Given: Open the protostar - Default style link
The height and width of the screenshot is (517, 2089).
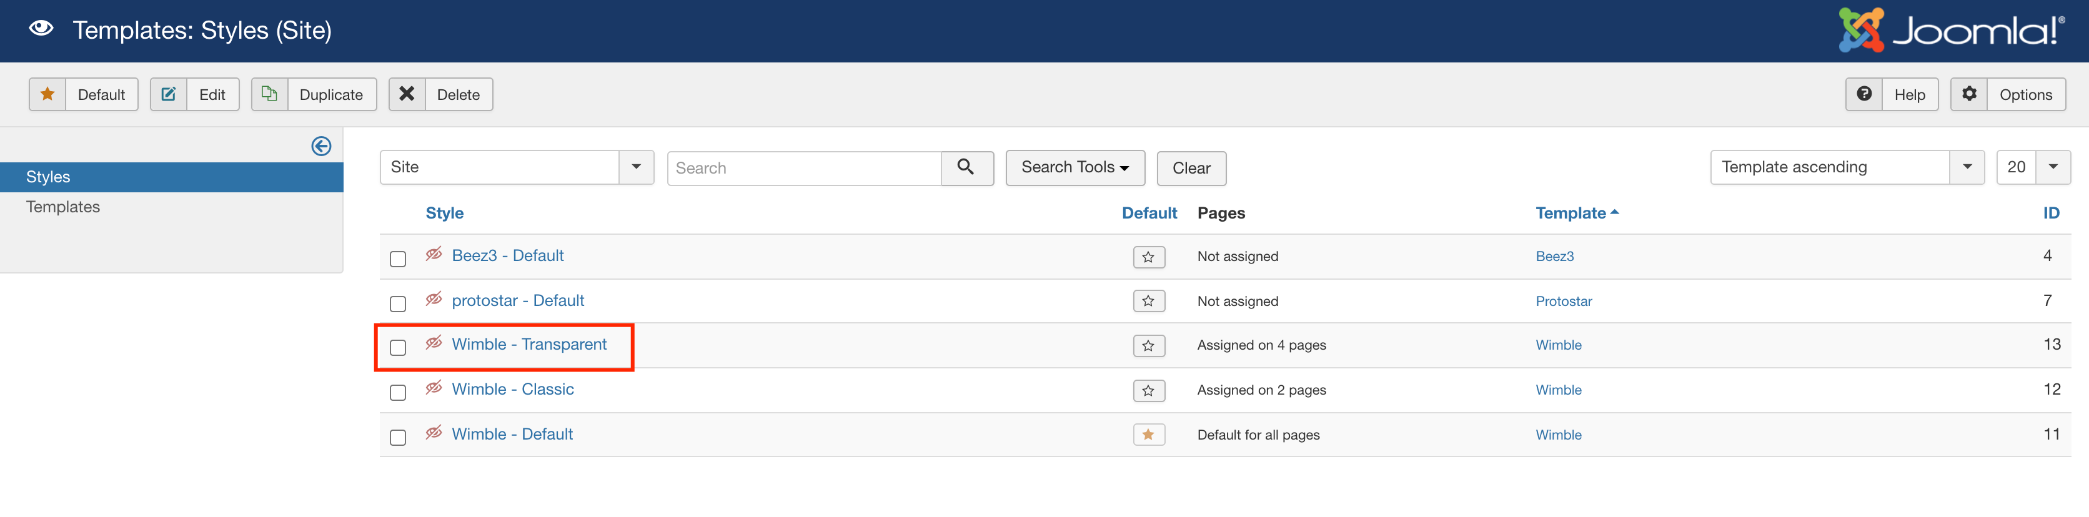Looking at the screenshot, I should click(x=517, y=300).
